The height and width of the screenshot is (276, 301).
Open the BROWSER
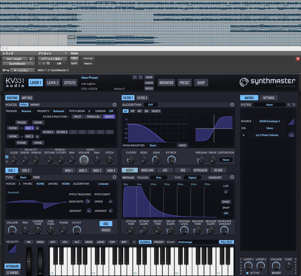click(166, 83)
